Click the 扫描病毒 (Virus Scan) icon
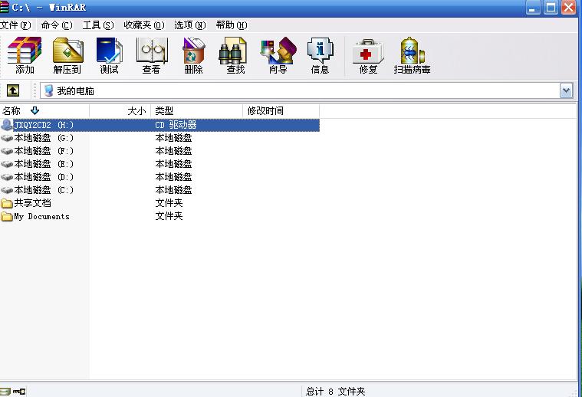The height and width of the screenshot is (397, 582). pos(413,51)
